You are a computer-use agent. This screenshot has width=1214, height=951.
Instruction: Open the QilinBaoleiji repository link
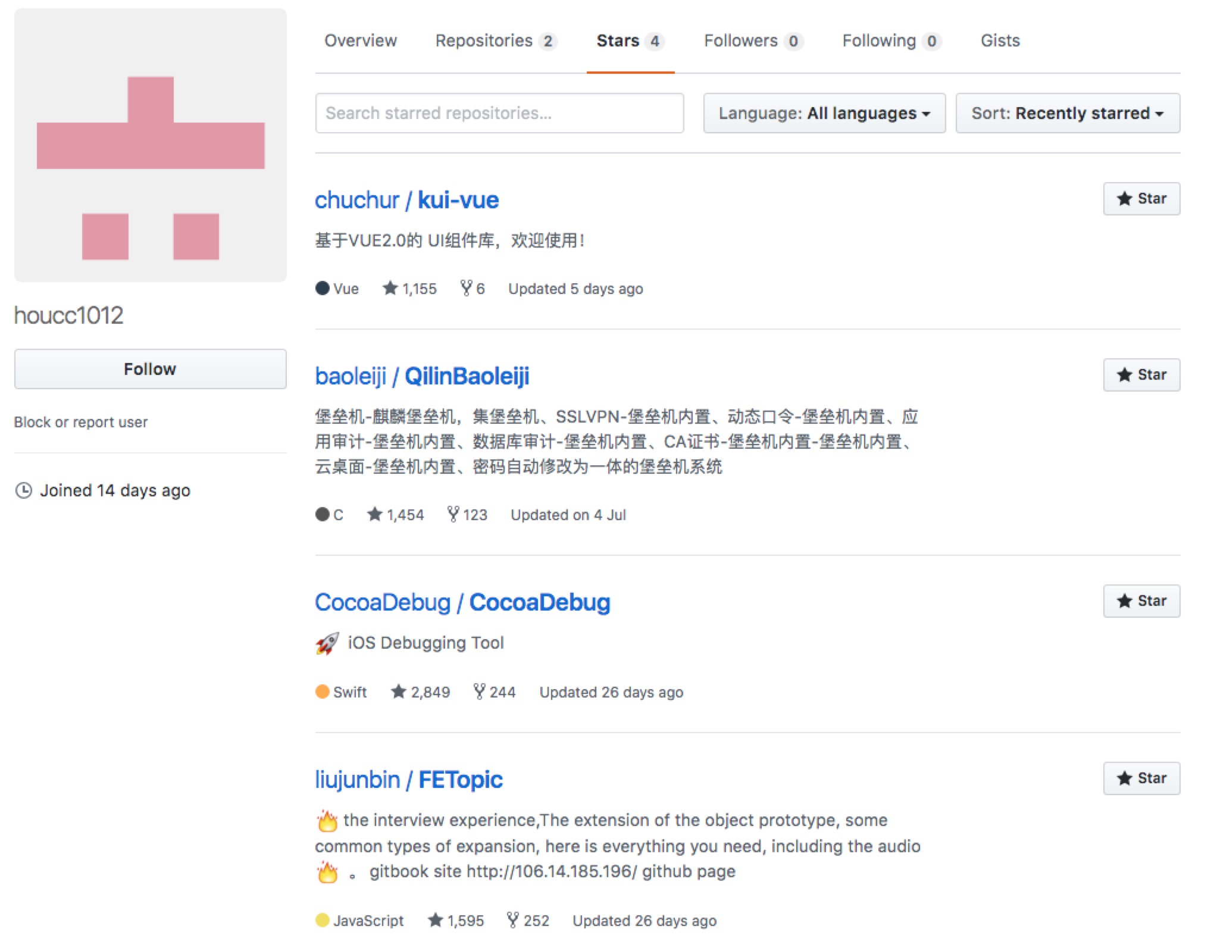[467, 376]
